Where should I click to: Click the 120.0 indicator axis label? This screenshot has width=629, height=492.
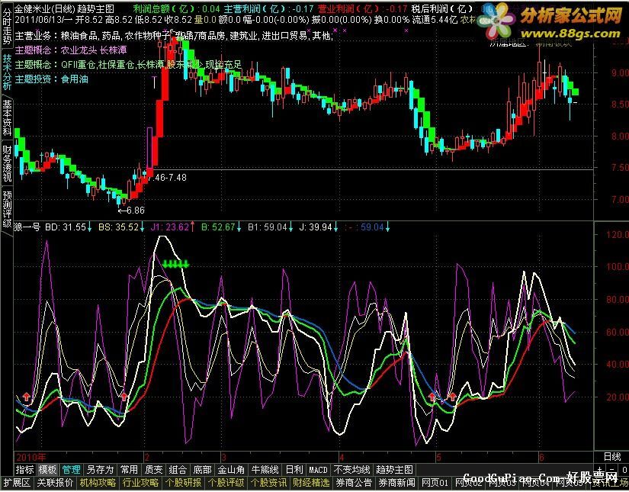pyautogui.click(x=616, y=234)
